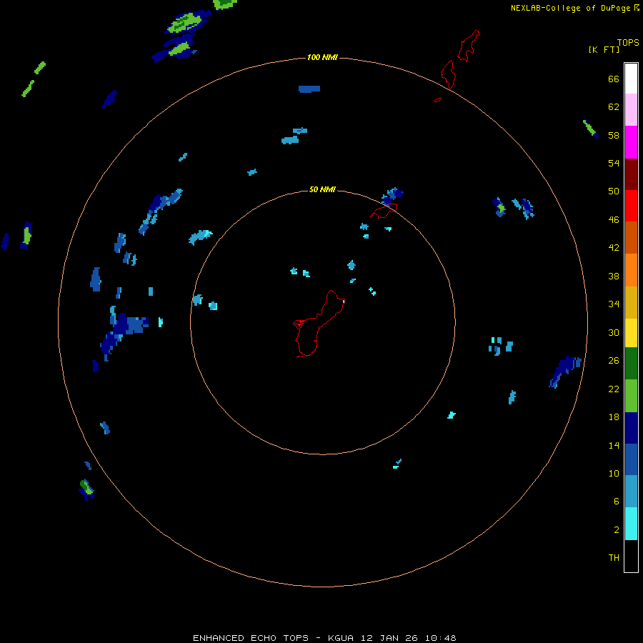The image size is (643, 643).
Task: Click the "2" legend value
Action: tap(617, 530)
